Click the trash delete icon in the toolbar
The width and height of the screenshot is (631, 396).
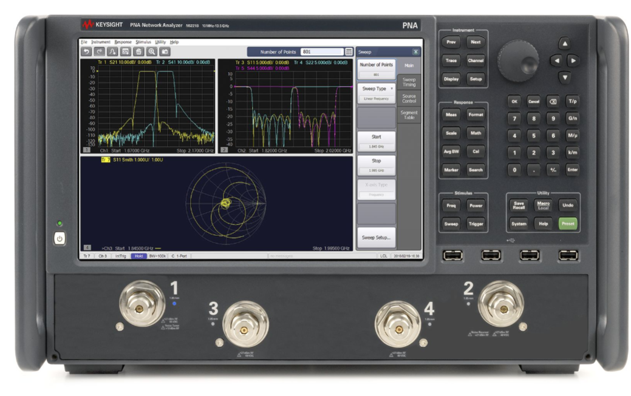click(140, 51)
